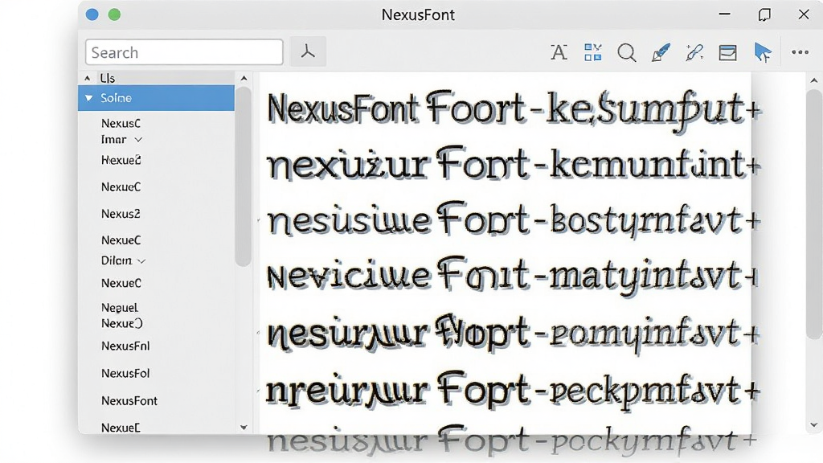This screenshot has height=463, width=823.
Task: Click sidebar scroll down arrow
Action: pos(244,428)
